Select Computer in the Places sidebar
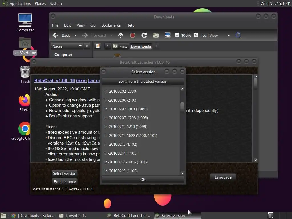This screenshot has height=219, width=292. pos(63,54)
